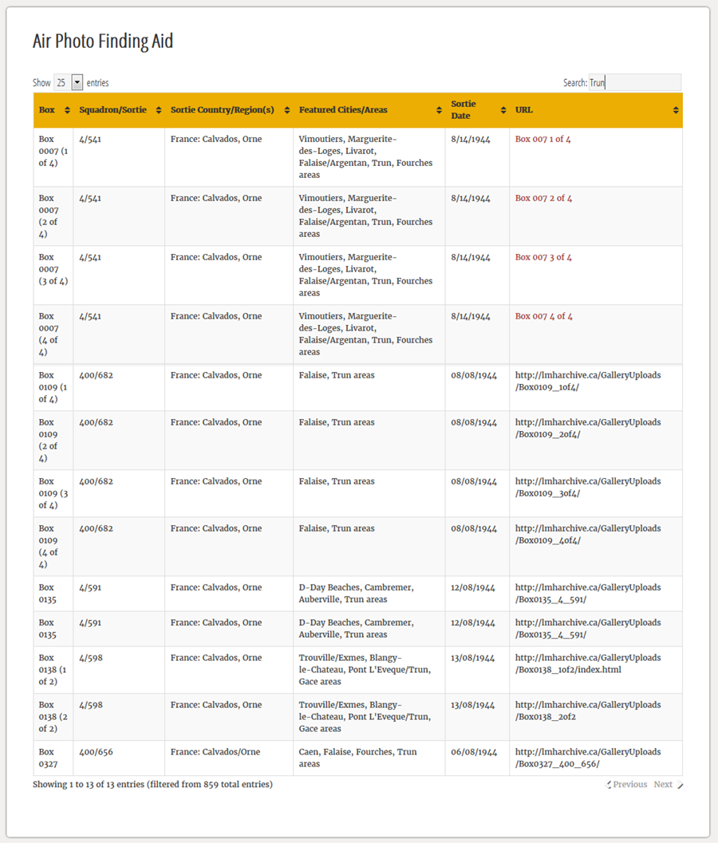The image size is (718, 843).
Task: Open link Box 007 1 of 4
Action: pyautogui.click(x=542, y=139)
